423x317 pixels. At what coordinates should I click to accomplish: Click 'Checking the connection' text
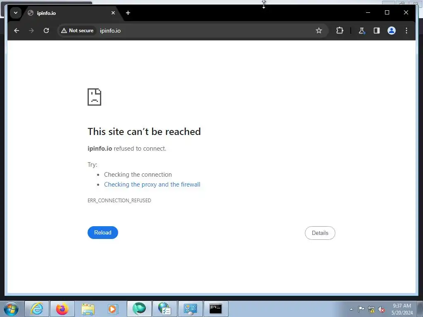[x=138, y=175]
